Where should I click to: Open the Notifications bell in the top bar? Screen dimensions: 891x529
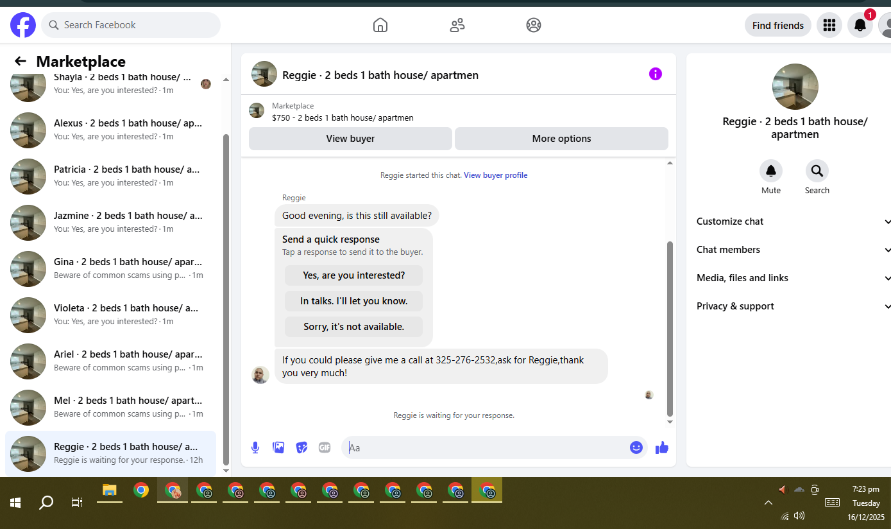pyautogui.click(x=860, y=25)
